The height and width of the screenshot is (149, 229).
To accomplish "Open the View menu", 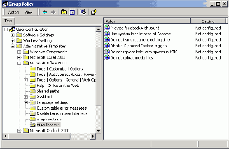I will (28, 12).
